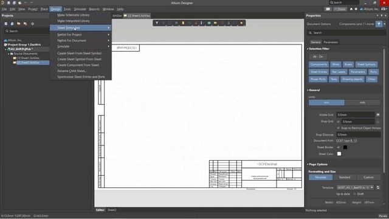Click the move objects cross icon in Active Bar
Screen dimensions: 389x219
(164, 23)
